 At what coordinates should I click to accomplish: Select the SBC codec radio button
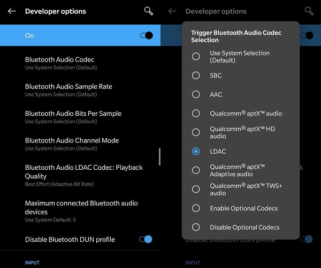(196, 75)
